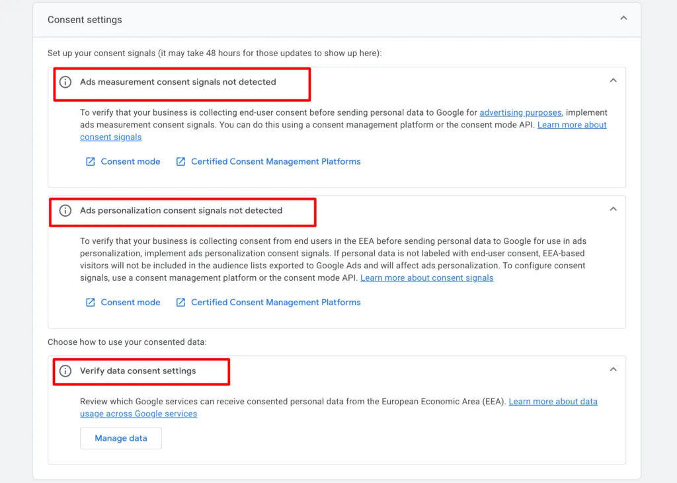Screen dimensions: 677x483
Task: Click external-link icon of Certified Consent Management Platforms in Ads measurement card
Action: 180,161
